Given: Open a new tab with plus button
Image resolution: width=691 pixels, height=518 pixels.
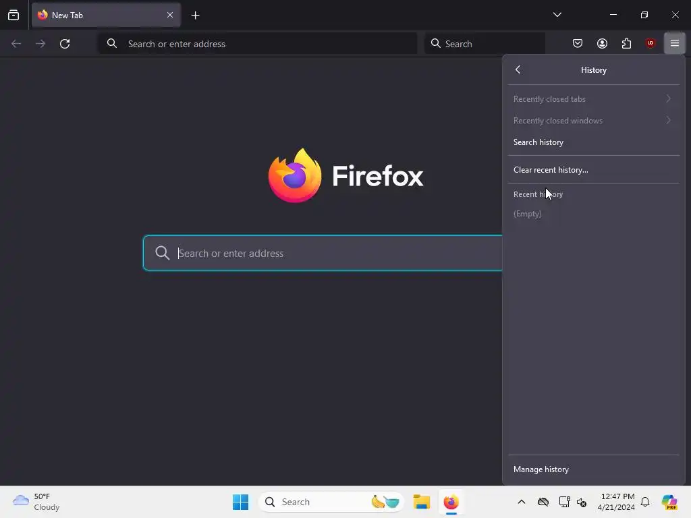Looking at the screenshot, I should [x=195, y=16].
